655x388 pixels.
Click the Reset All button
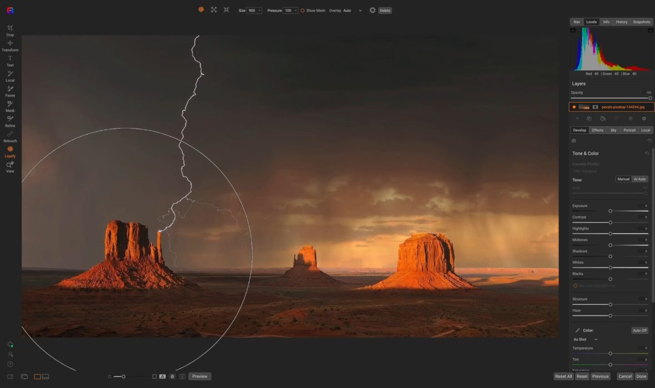(563, 376)
